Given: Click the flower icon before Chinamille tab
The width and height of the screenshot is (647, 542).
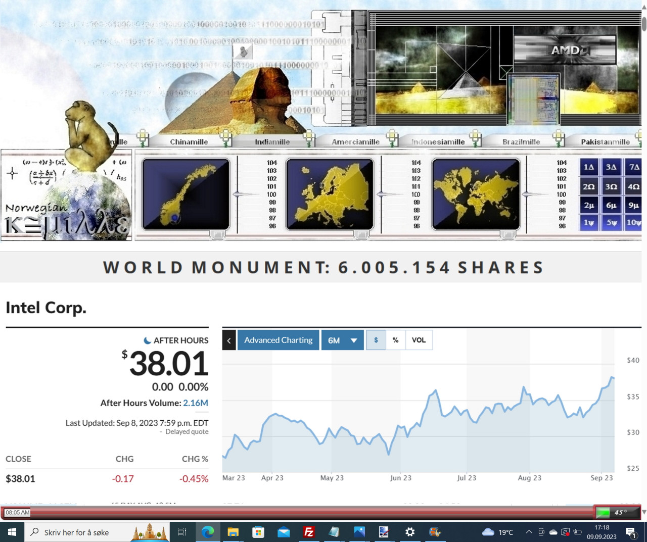Looking at the screenshot, I should [x=143, y=137].
